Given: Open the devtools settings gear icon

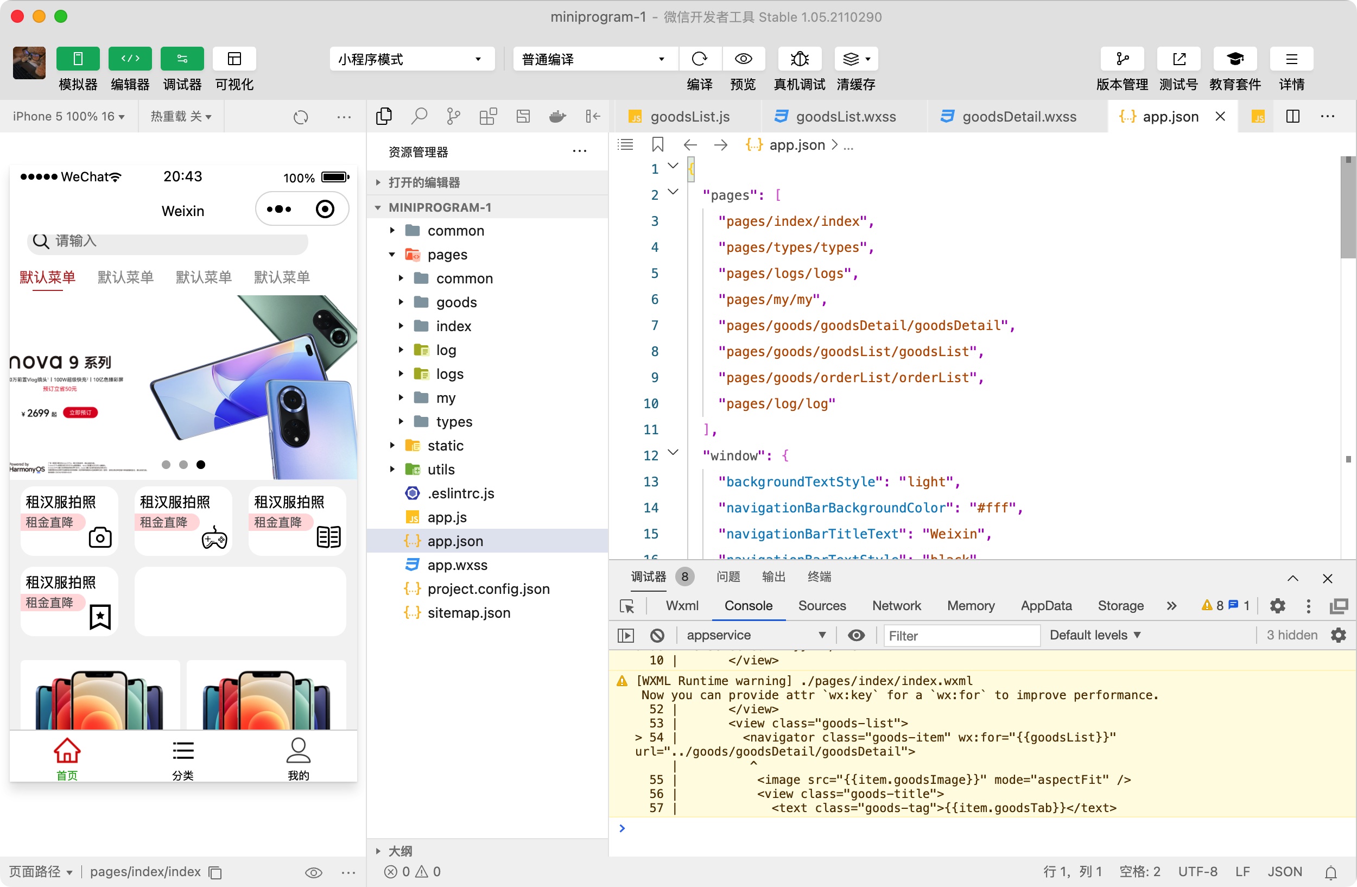Looking at the screenshot, I should pos(1278,605).
